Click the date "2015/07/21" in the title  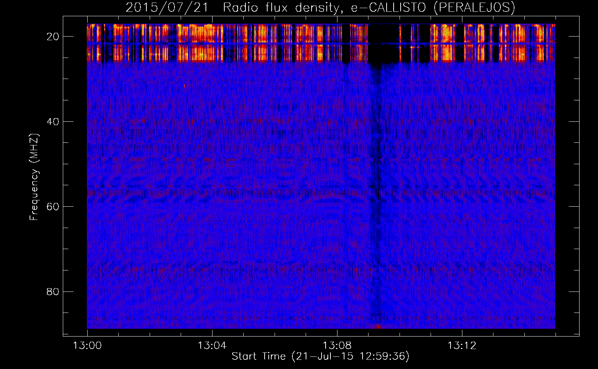click(x=167, y=7)
